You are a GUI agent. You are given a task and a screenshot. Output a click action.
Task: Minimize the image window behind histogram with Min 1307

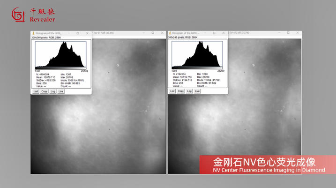[143, 33]
